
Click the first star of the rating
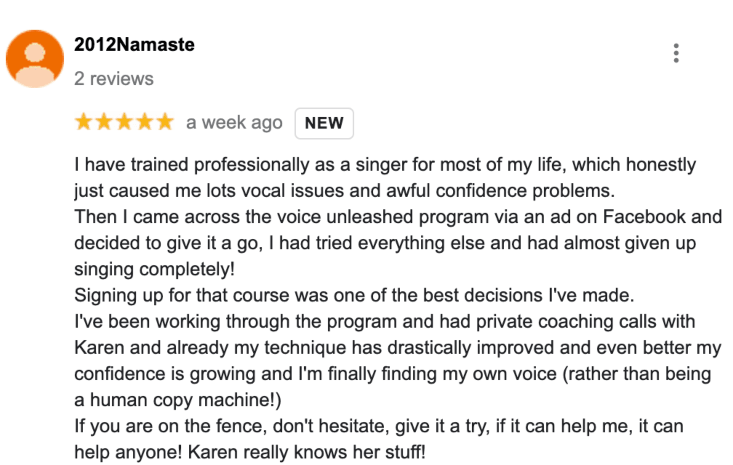tap(84, 122)
